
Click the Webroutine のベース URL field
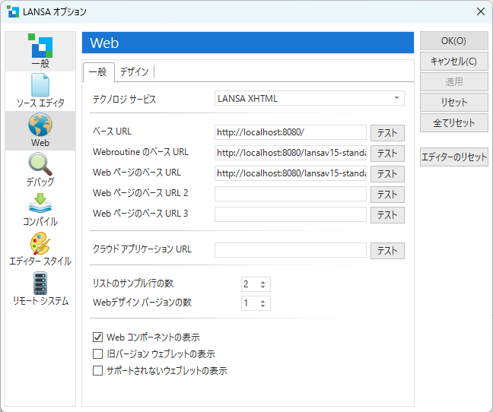[291, 153]
